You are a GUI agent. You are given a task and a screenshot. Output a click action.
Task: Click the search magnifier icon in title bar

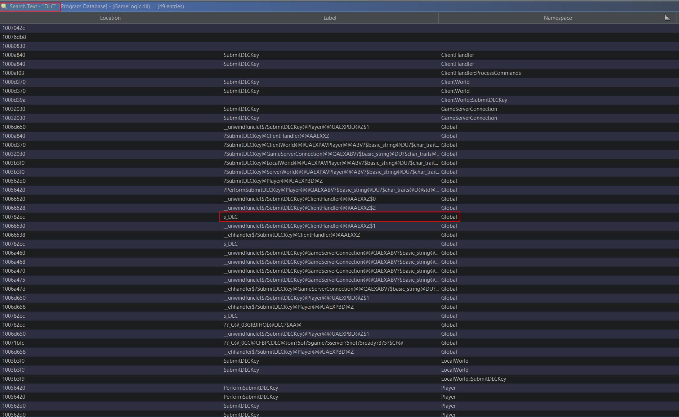(4, 6)
